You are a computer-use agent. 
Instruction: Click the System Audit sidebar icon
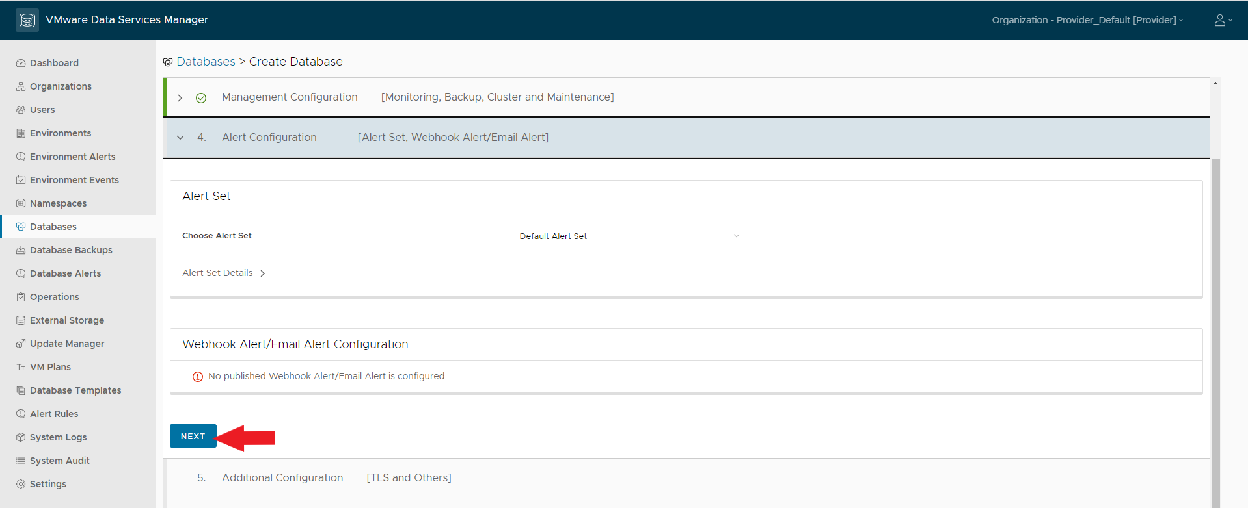[x=21, y=461]
